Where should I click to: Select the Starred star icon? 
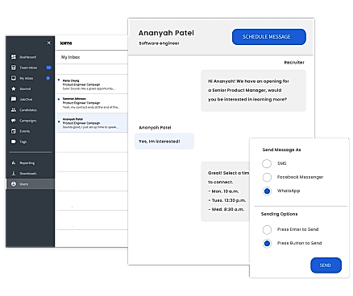pyautogui.click(x=14, y=88)
